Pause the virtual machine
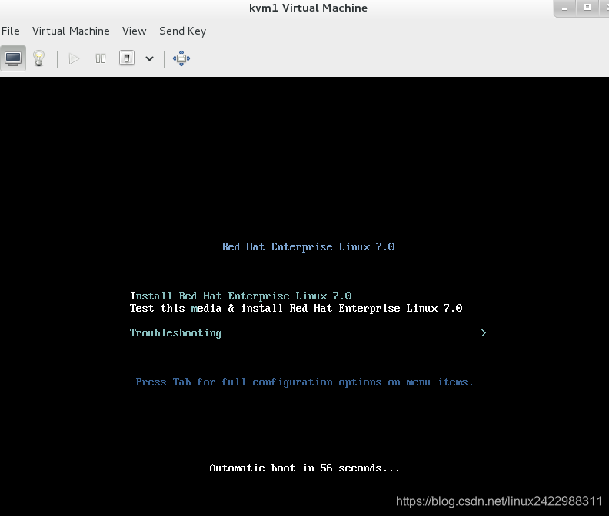 tap(101, 58)
